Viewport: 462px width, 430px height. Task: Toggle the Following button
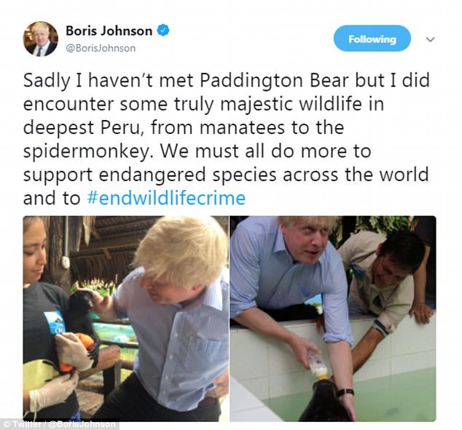pos(372,39)
